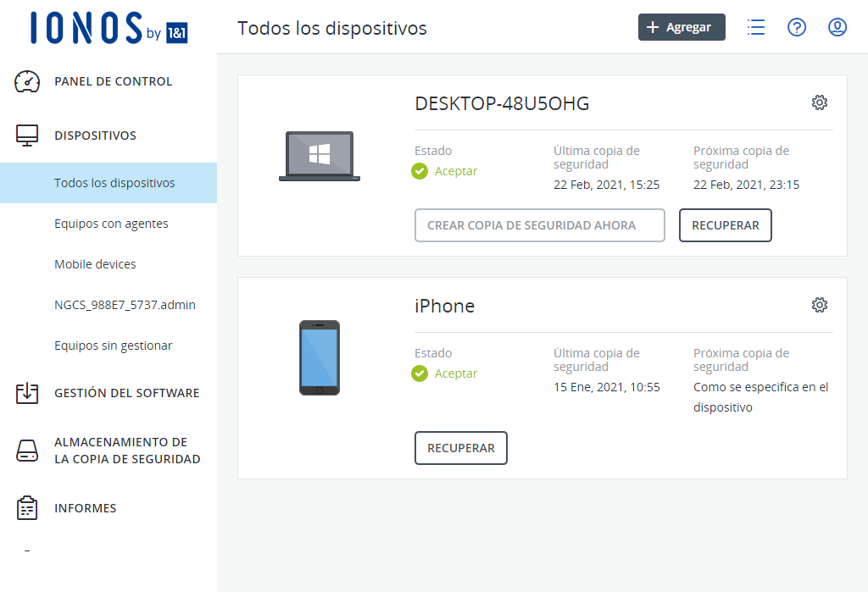Screen dimensions: 868x592
Task: Click the Dispositivos monitor icon
Action: pos(27,136)
